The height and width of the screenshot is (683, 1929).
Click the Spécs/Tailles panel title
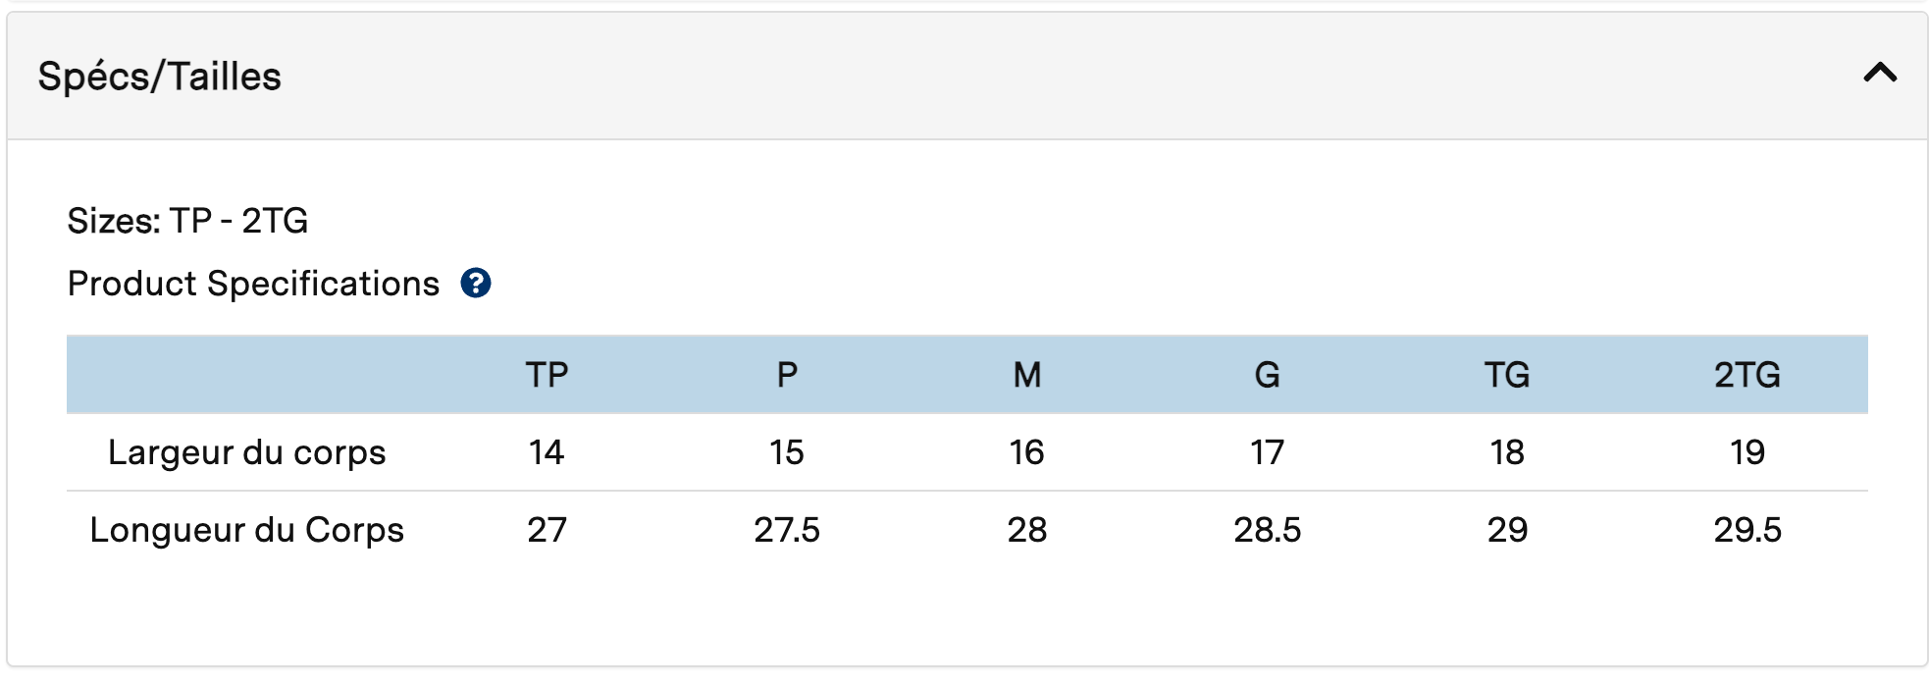point(160,77)
